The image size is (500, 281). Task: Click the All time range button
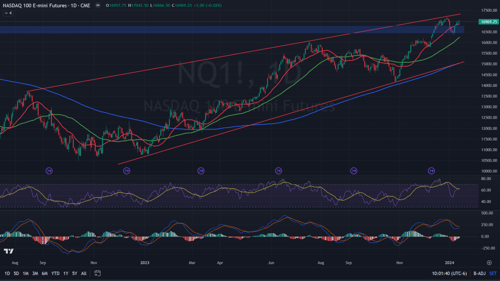point(84,273)
